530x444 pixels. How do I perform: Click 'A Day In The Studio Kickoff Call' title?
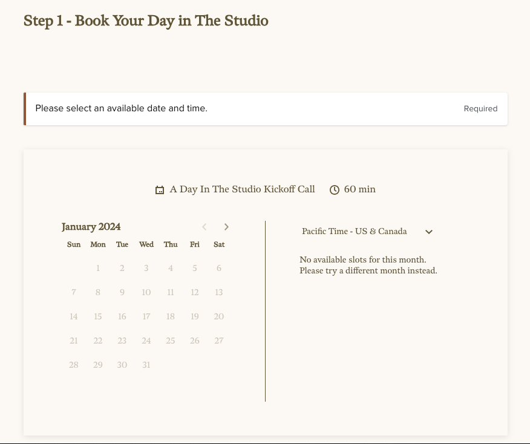(x=242, y=189)
